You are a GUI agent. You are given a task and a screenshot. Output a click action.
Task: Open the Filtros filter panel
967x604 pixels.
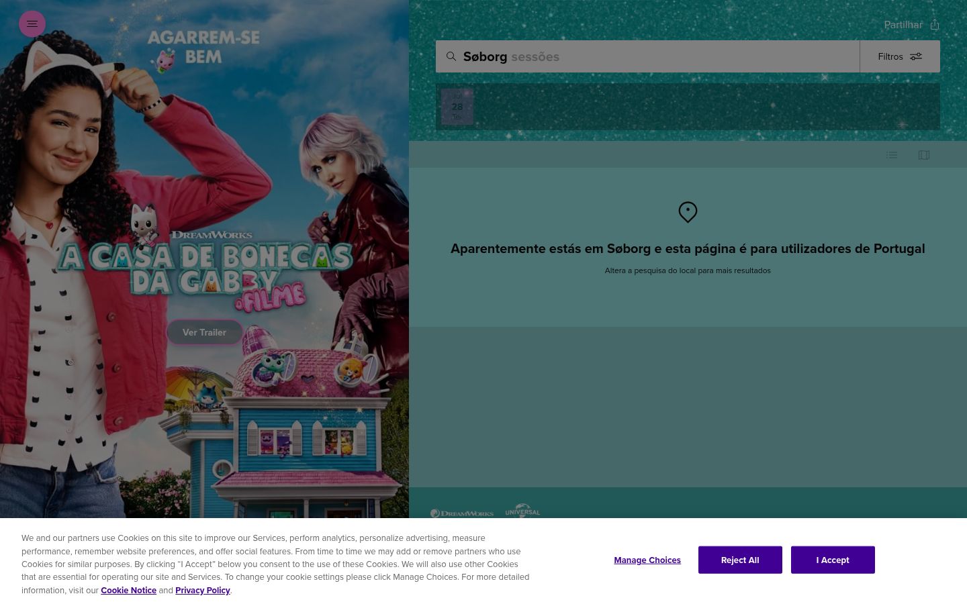tap(900, 56)
